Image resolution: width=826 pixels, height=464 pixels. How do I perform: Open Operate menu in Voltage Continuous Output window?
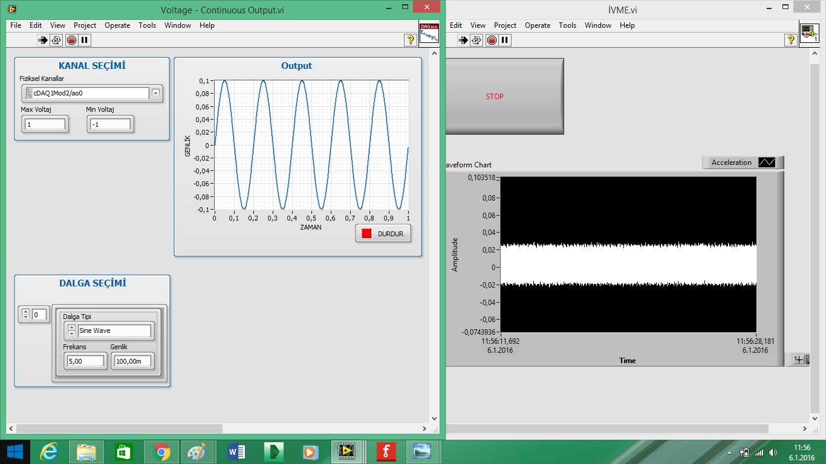117,25
